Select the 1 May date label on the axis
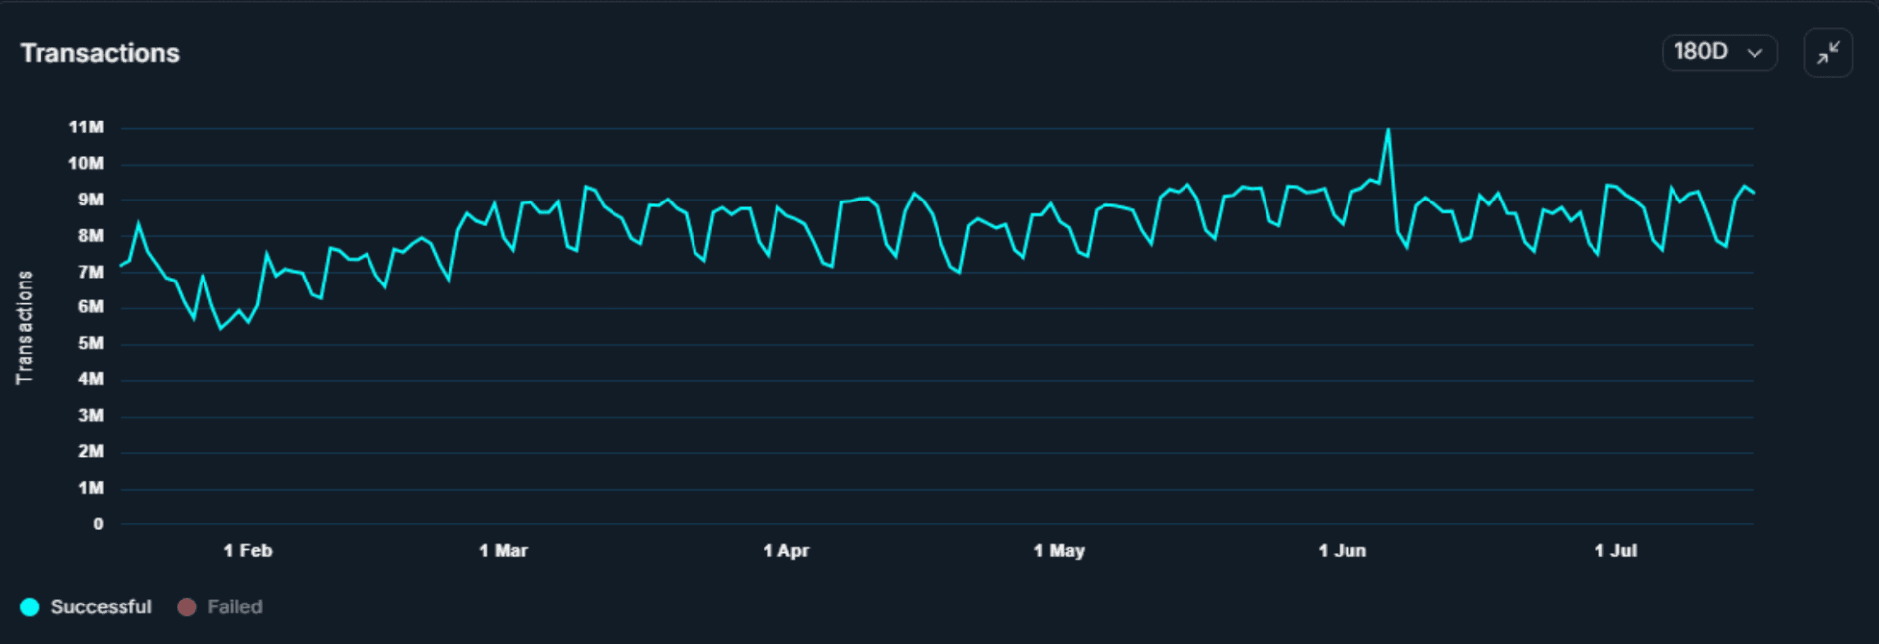The image size is (1879, 644). pos(1059,551)
